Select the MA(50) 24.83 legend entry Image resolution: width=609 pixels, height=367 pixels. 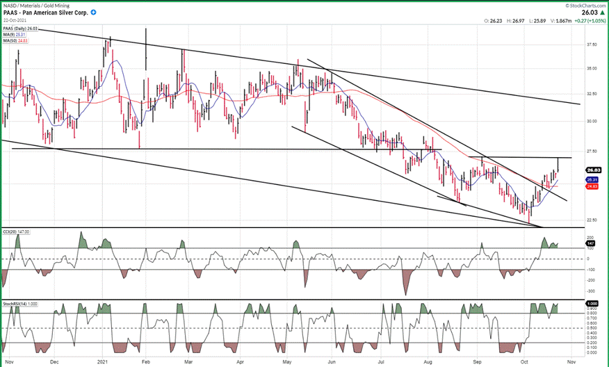coord(15,40)
